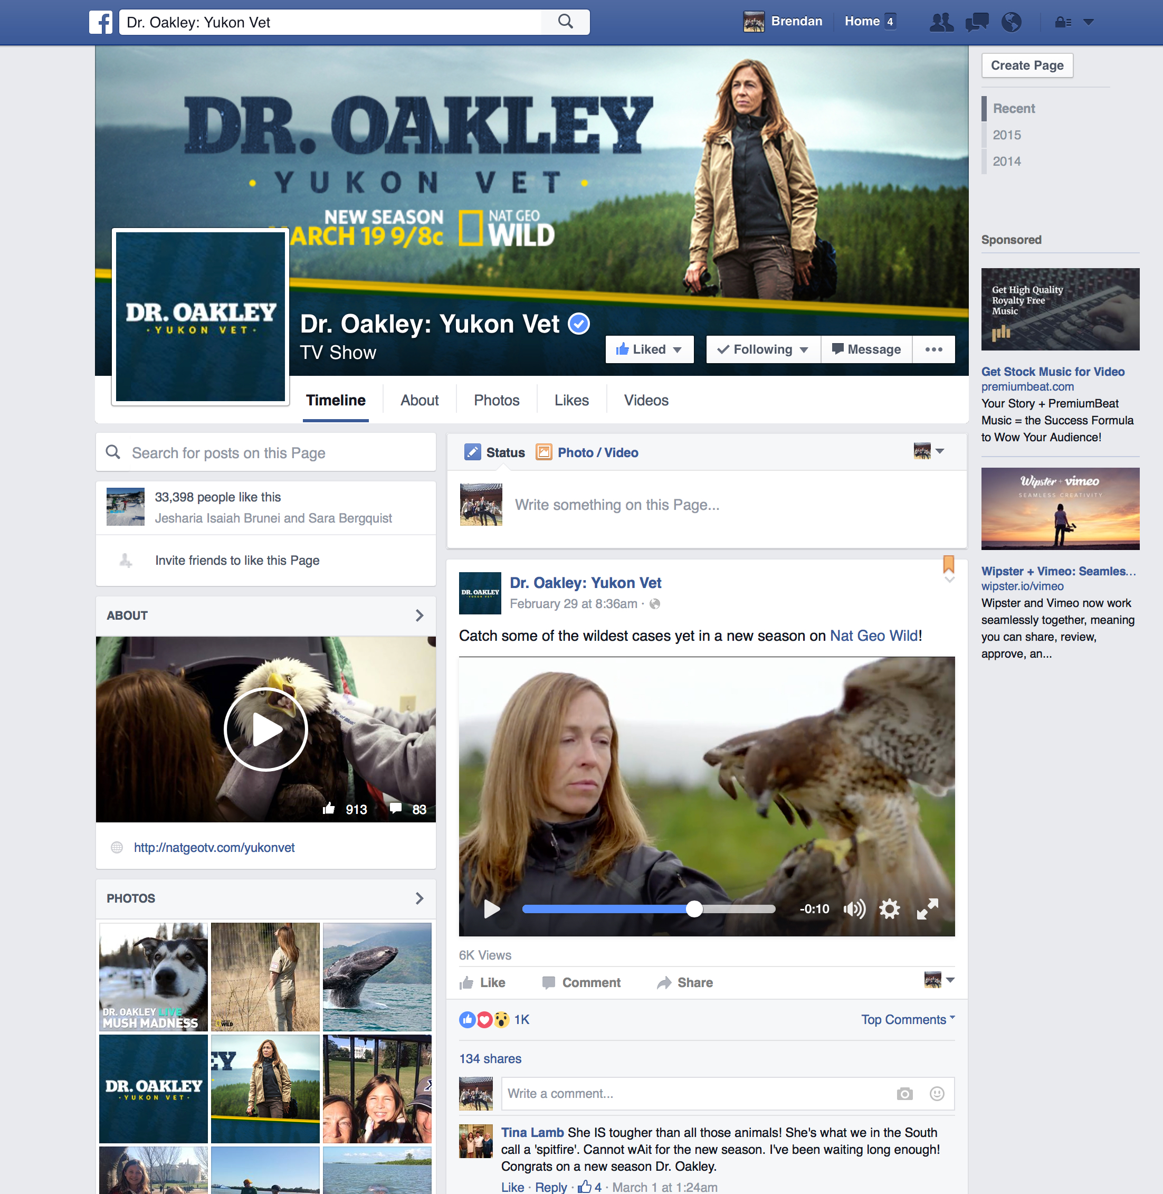Image resolution: width=1163 pixels, height=1194 pixels.
Task: Expand the hawk video to fullscreen
Action: pyautogui.click(x=927, y=909)
